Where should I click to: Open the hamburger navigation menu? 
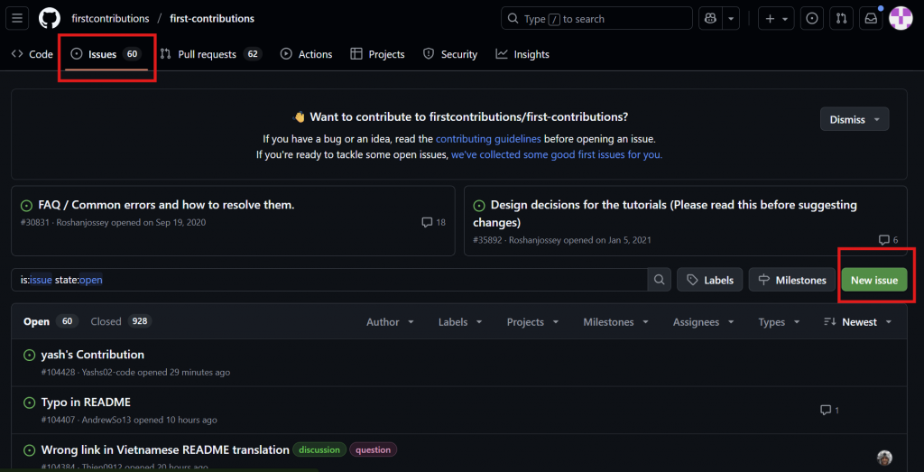pyautogui.click(x=18, y=18)
